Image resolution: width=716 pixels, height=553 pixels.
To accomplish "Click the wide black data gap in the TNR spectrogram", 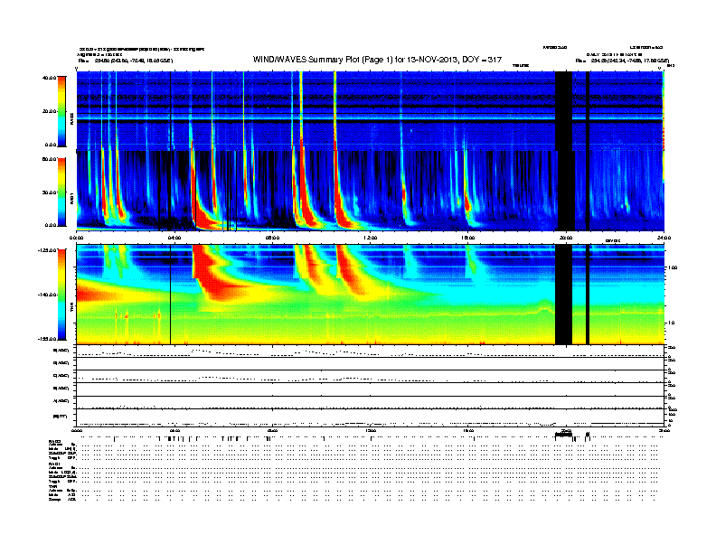I will 563,295.
